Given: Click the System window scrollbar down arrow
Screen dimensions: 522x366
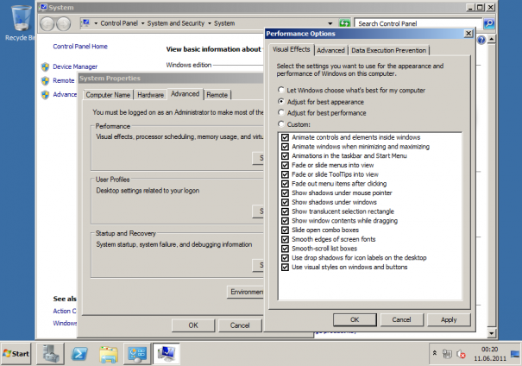Looking at the screenshot, I should click(492, 333).
